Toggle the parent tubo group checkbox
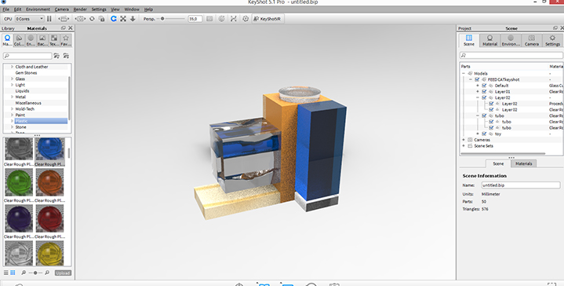Image resolution: width=564 pixels, height=286 pixels. 484,115
